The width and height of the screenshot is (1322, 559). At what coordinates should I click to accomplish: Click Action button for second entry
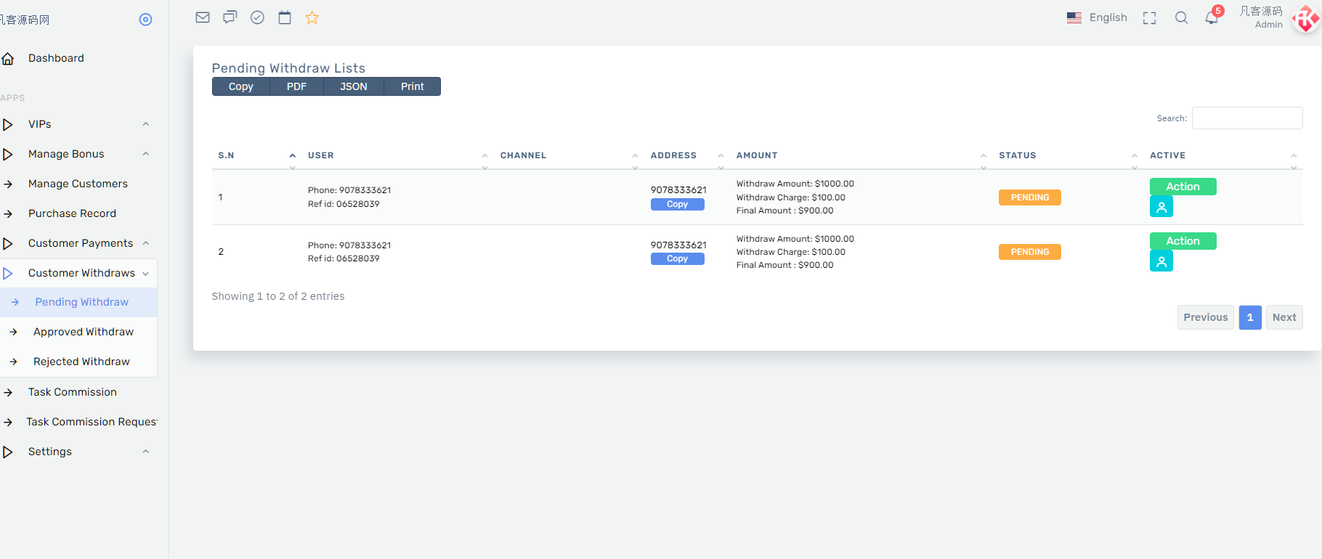[1183, 241]
